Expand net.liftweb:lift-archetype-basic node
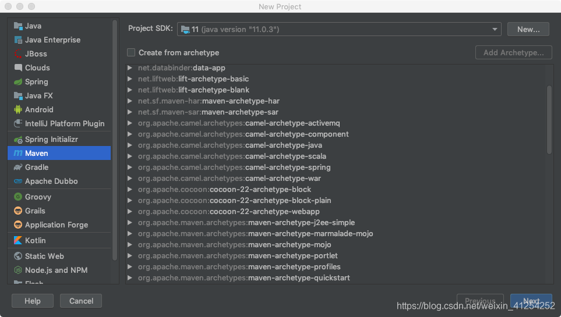The height and width of the screenshot is (317, 561). point(130,79)
